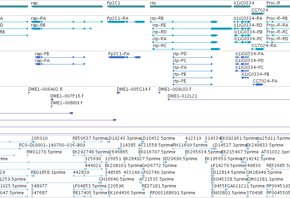Click EST RE37181.5prime
The image size is (290, 198).
click(x=159, y=186)
